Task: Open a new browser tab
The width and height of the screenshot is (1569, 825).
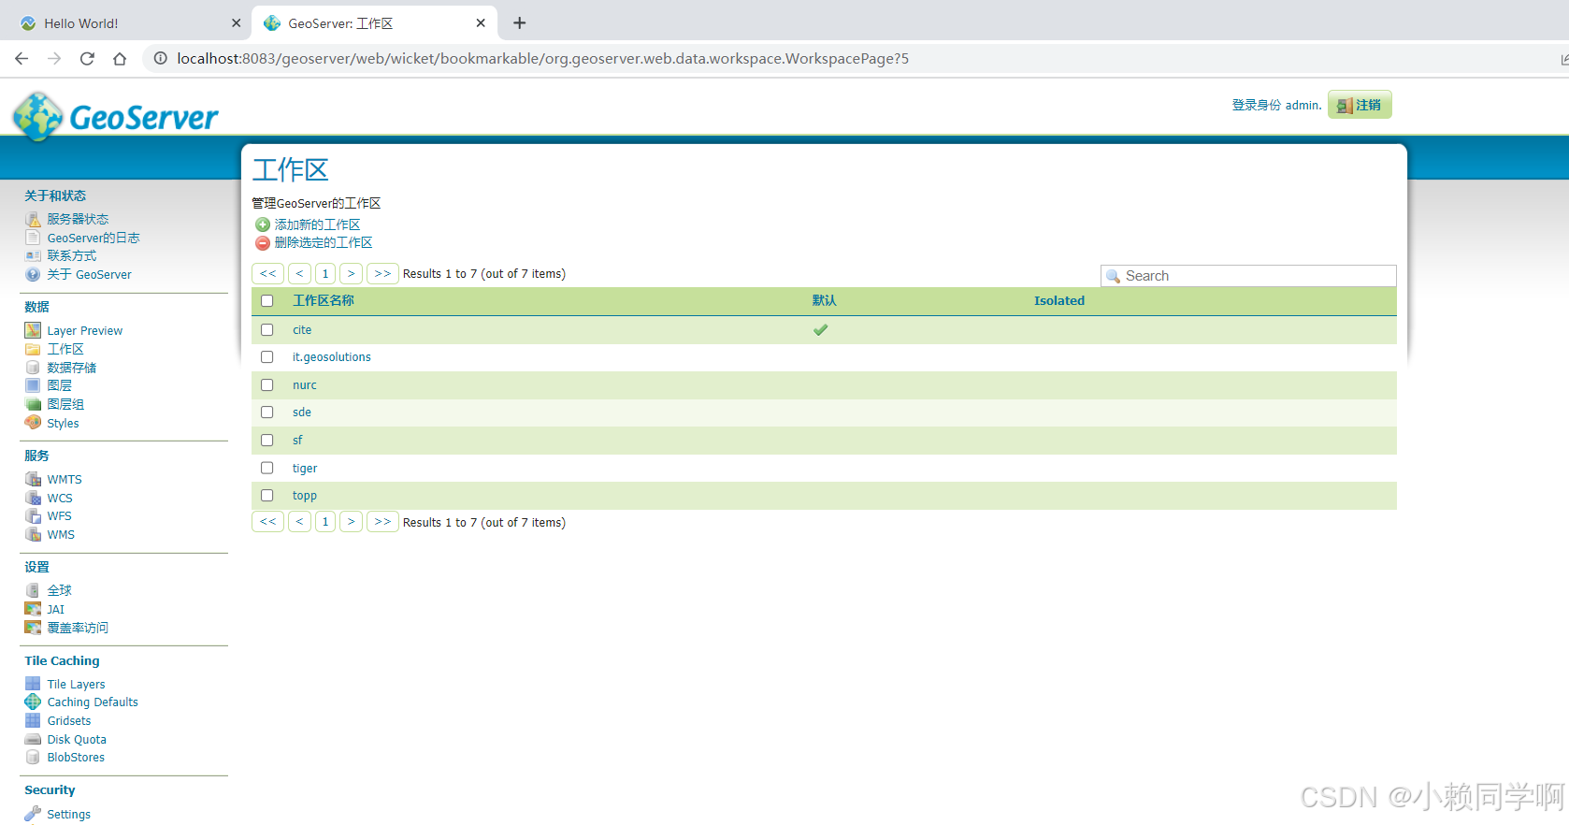Action: (x=520, y=23)
